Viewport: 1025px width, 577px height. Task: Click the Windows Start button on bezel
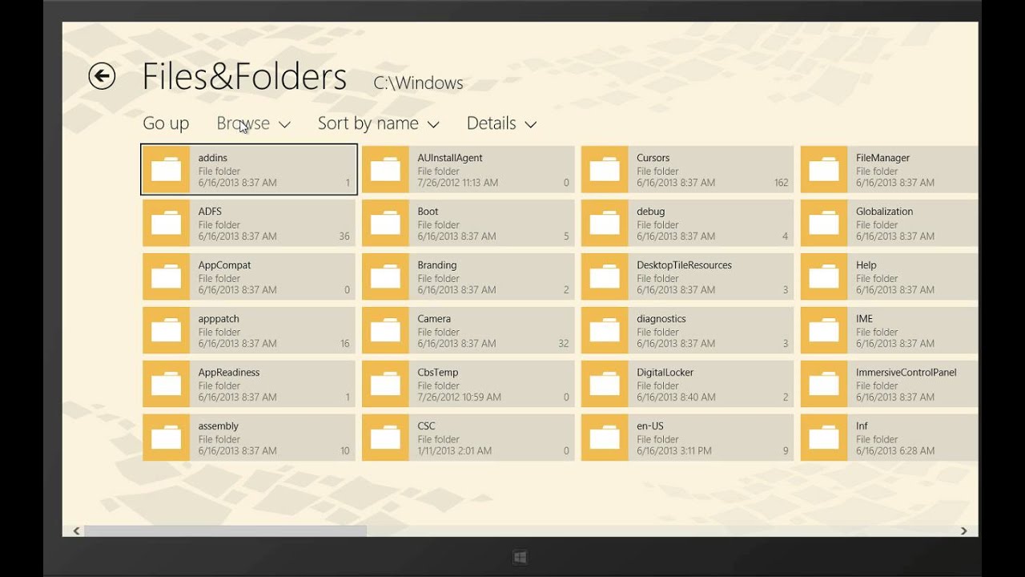520,557
